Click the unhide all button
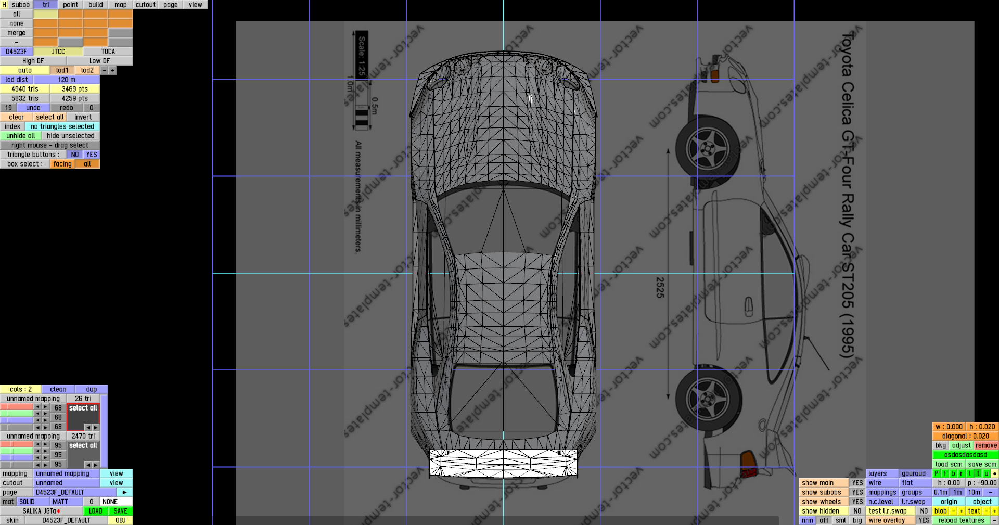The width and height of the screenshot is (999, 525). click(21, 136)
